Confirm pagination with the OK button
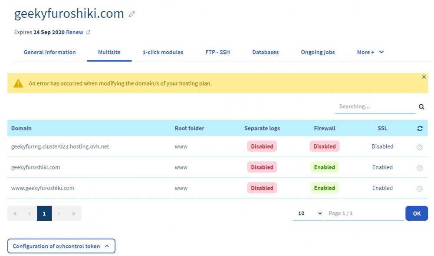Image resolution: width=434 pixels, height=256 pixels. pyautogui.click(x=416, y=213)
